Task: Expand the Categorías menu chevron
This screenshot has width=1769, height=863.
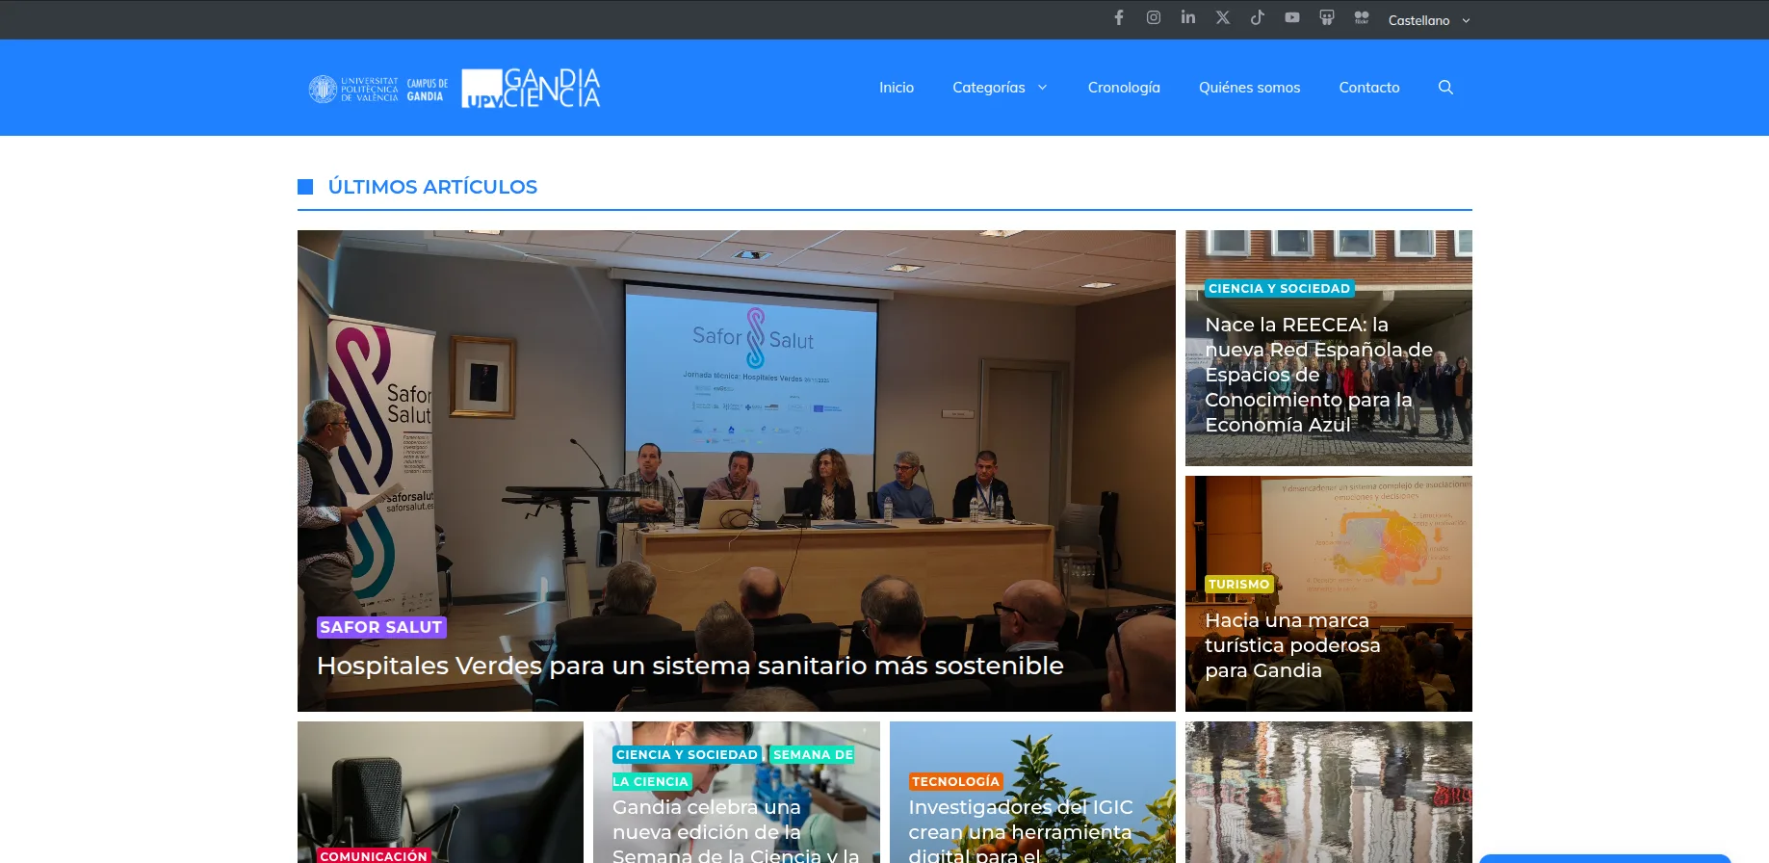Action: 1043,88
